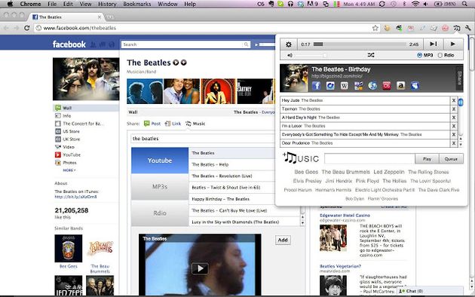The width and height of the screenshot is (475, 297).
Task: Choose Bob Dylan suggested artist
Action: point(354,198)
